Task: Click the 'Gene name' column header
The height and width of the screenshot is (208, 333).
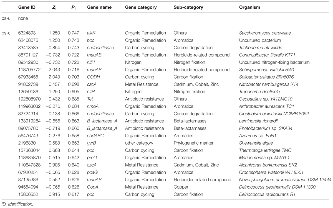Action: click(x=99, y=7)
